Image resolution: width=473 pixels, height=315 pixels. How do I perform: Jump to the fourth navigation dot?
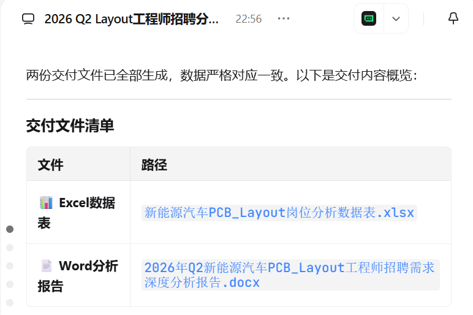10,284
